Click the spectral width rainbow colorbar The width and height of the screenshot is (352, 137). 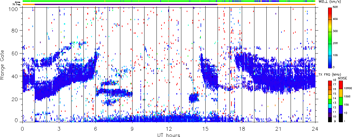[x=330, y=38]
